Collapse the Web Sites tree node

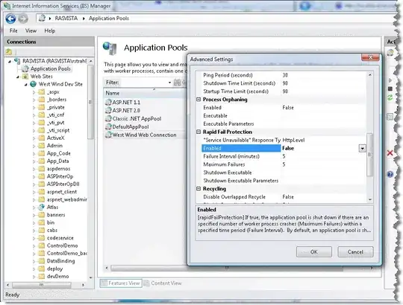tap(18, 77)
